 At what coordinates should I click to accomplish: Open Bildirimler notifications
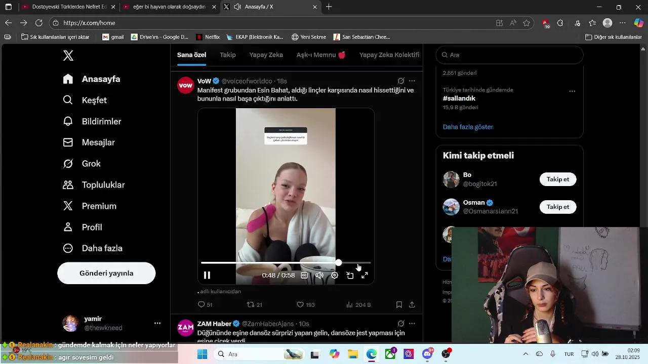point(92,121)
